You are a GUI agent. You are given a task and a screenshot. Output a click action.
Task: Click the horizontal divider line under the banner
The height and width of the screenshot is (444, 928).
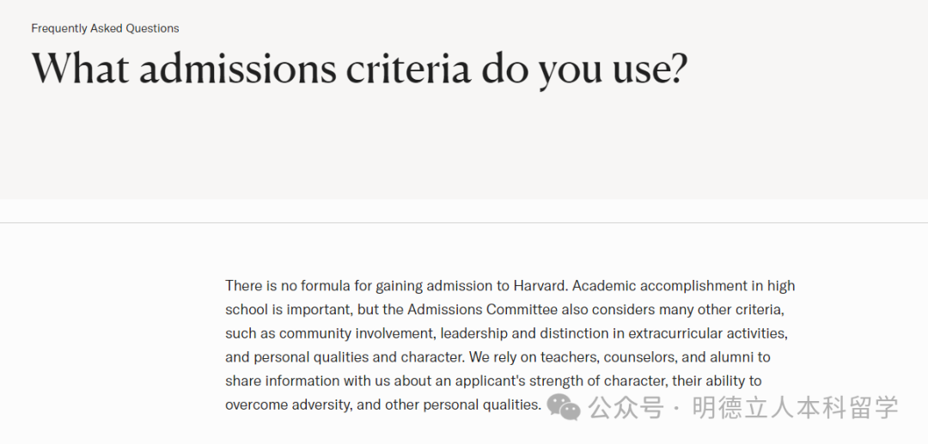[x=464, y=223]
